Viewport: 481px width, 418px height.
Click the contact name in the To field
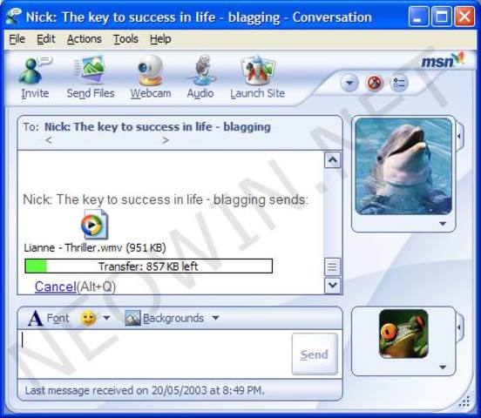[158, 127]
